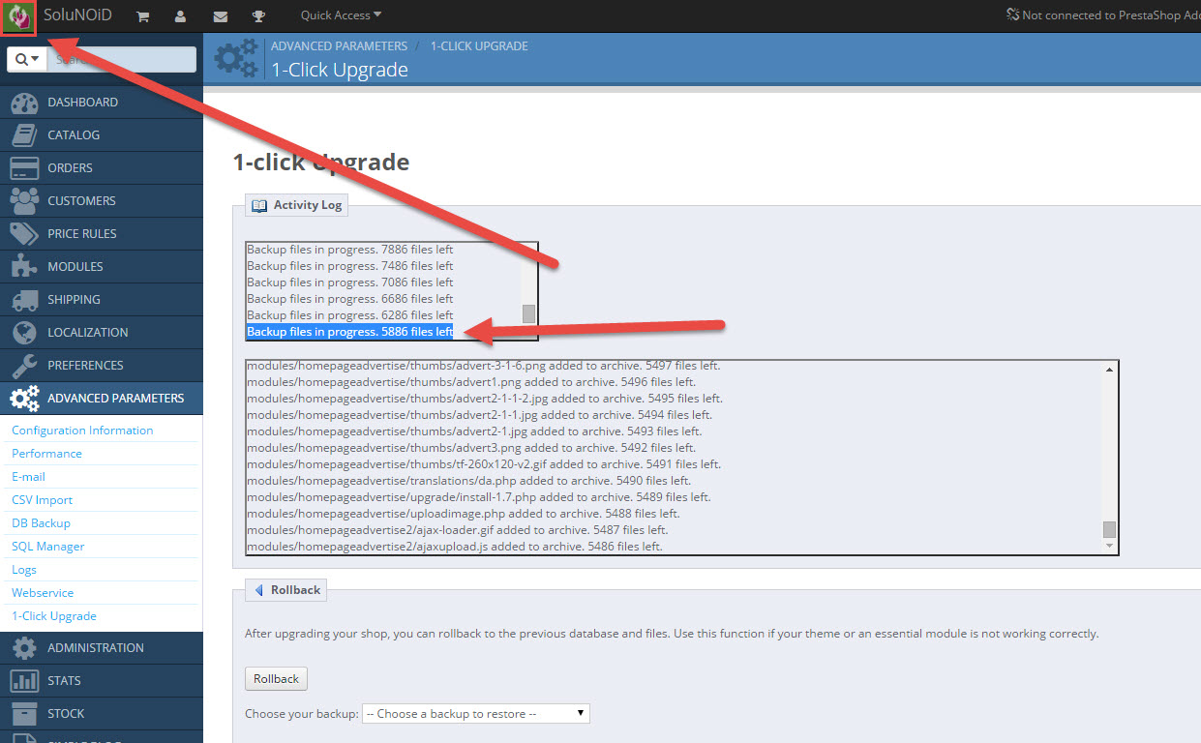Screen dimensions: 1201x743
Task: Open the messages envelope icon
Action: coord(220,16)
